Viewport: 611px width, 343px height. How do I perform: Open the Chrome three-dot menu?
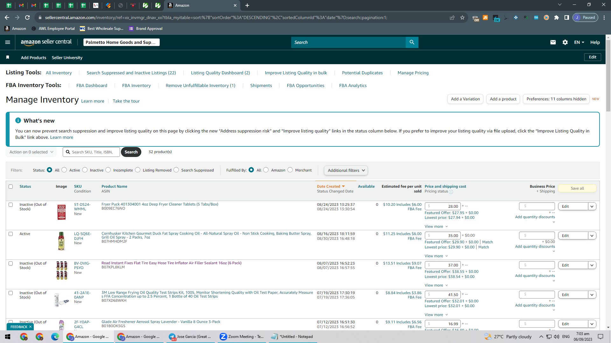click(x=604, y=17)
